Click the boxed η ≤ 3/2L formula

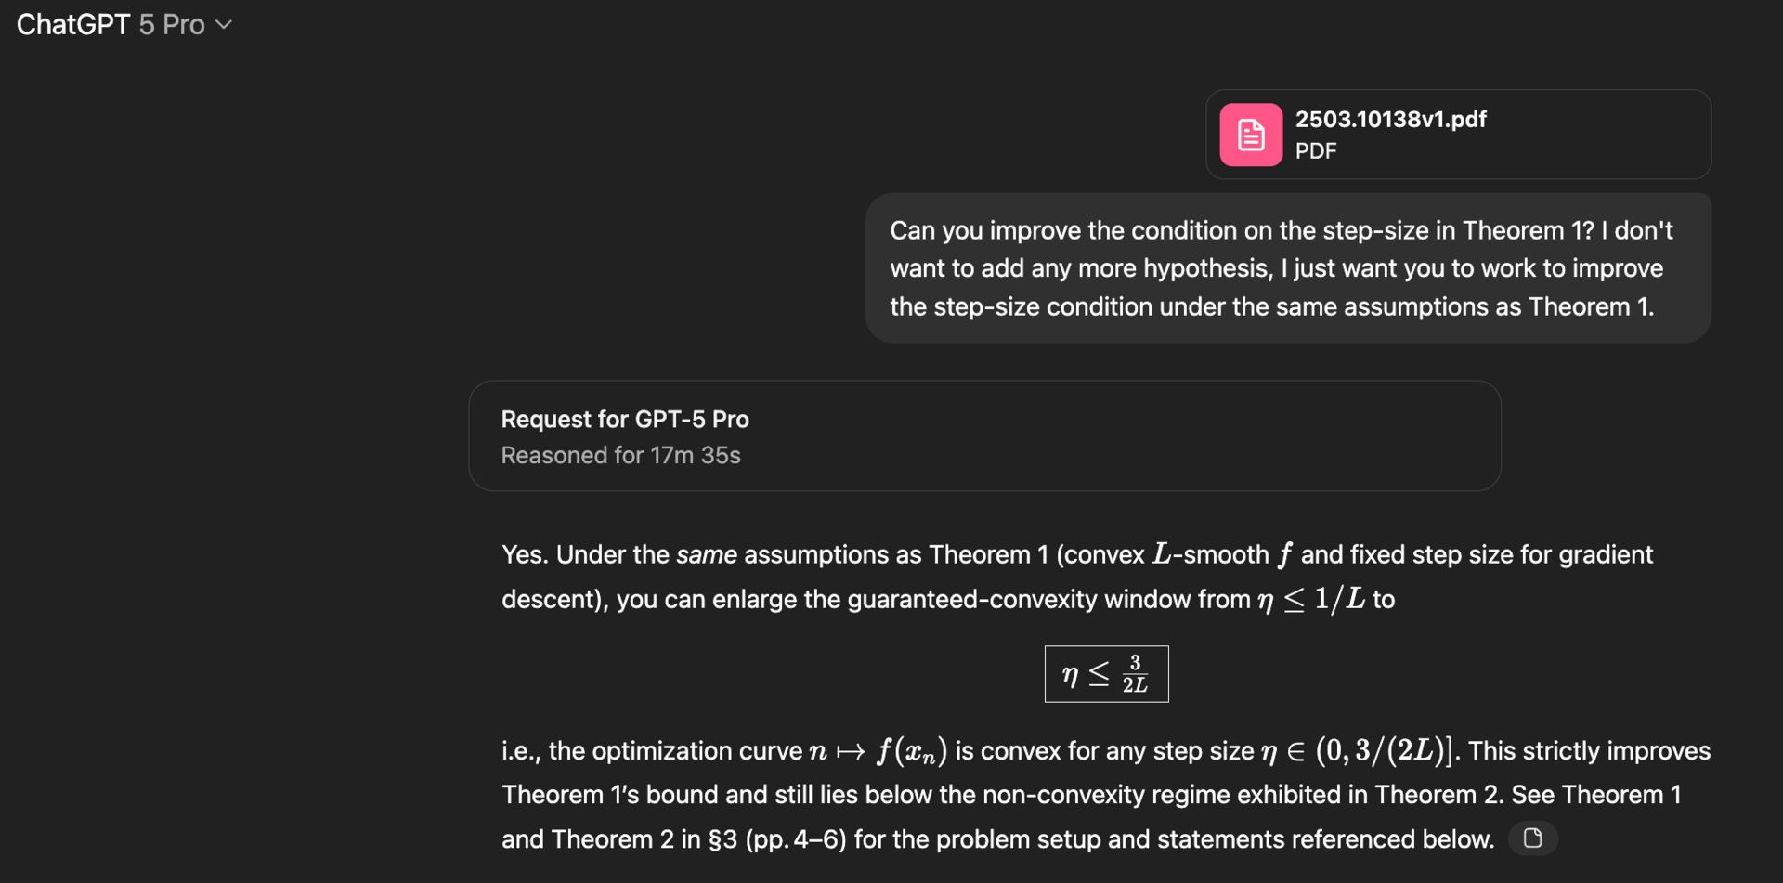(x=1106, y=674)
